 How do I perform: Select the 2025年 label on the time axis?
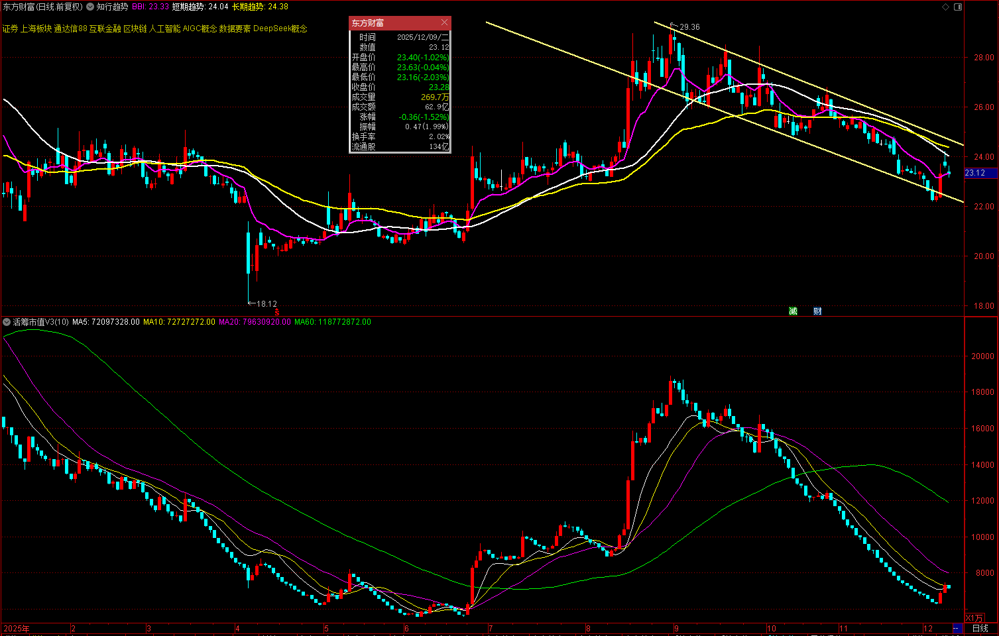click(x=17, y=628)
